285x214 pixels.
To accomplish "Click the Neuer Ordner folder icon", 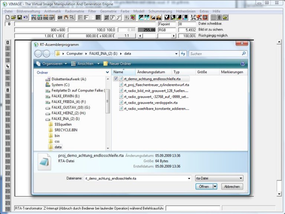I will pos(105,64).
